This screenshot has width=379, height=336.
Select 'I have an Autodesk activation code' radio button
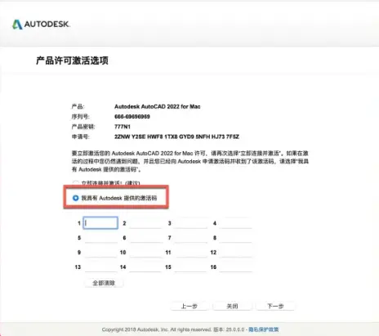click(x=76, y=198)
